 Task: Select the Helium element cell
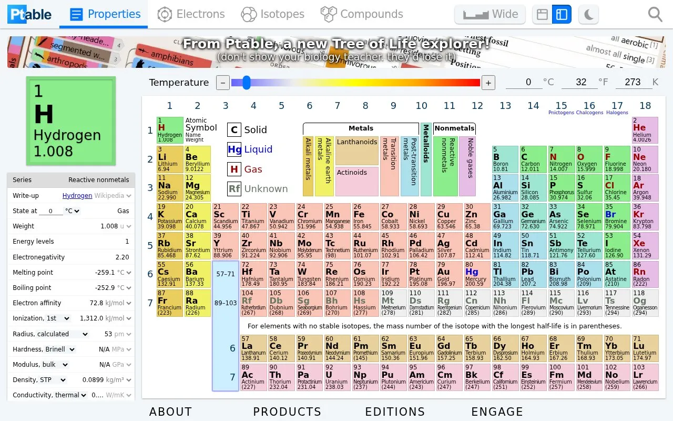[645, 131]
